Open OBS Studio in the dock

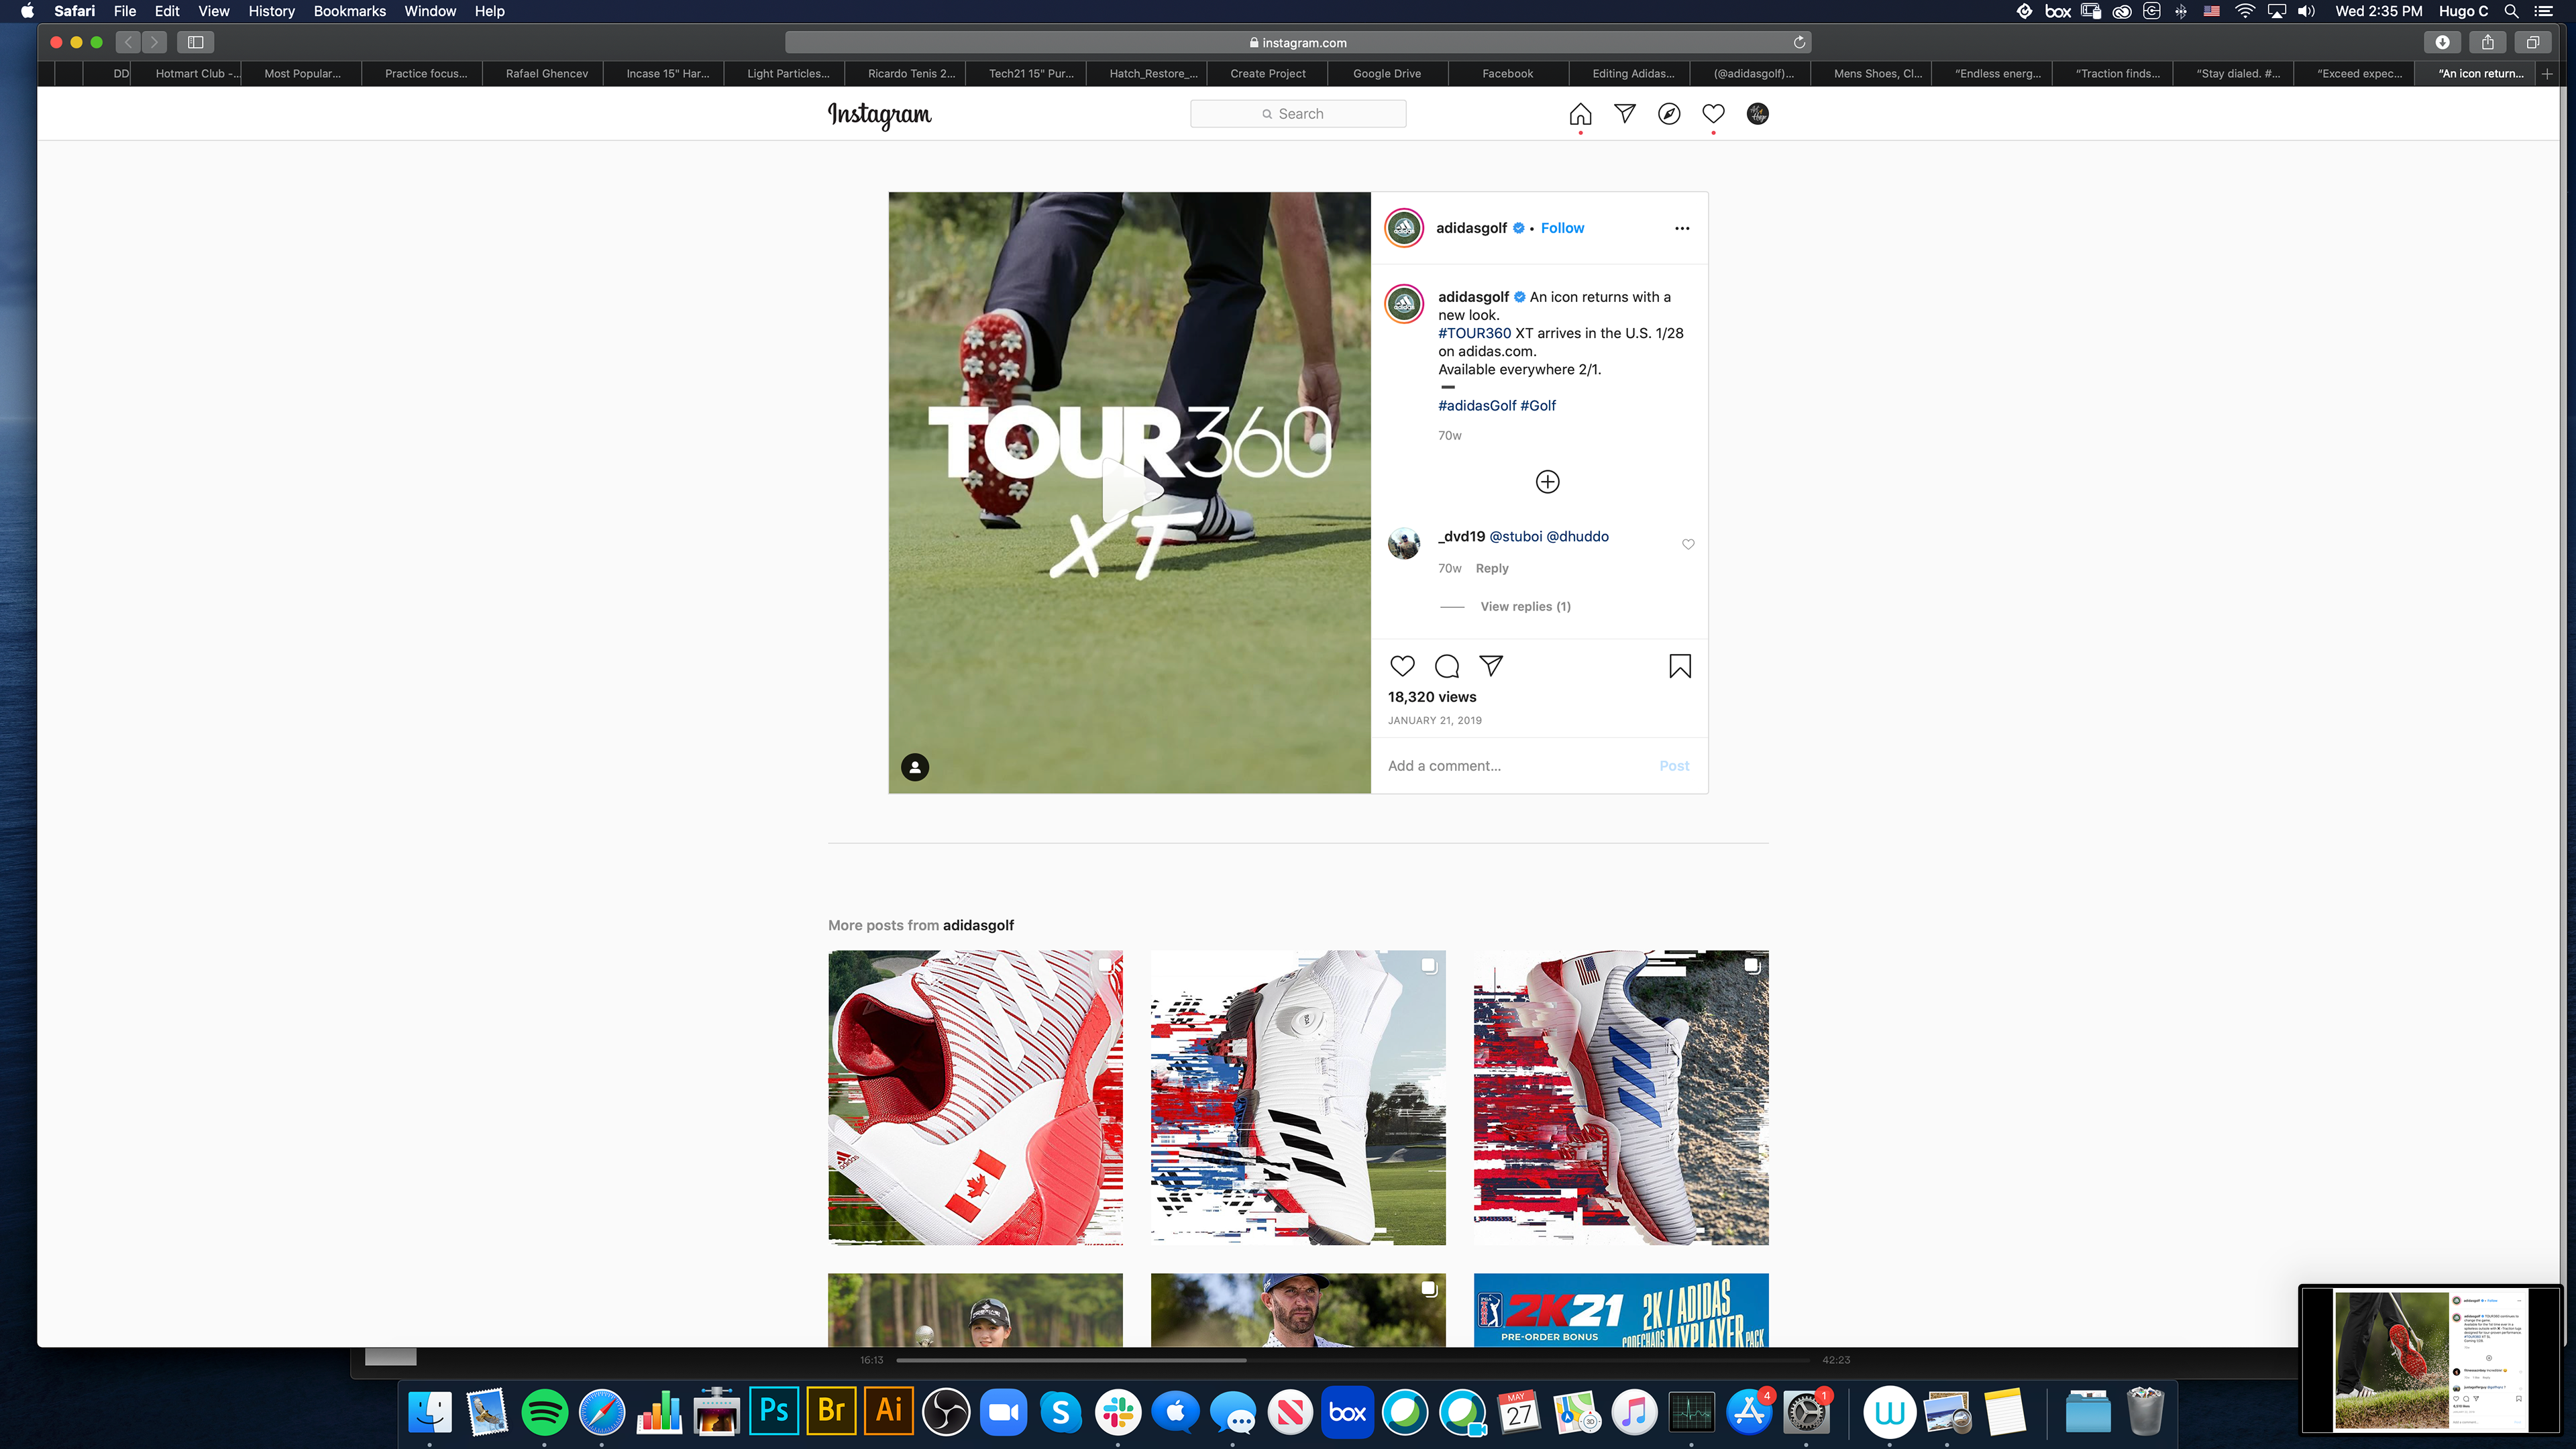point(946,1411)
